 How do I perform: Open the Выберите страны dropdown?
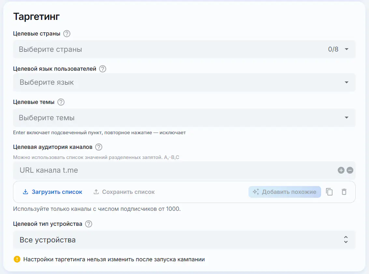[184, 49]
